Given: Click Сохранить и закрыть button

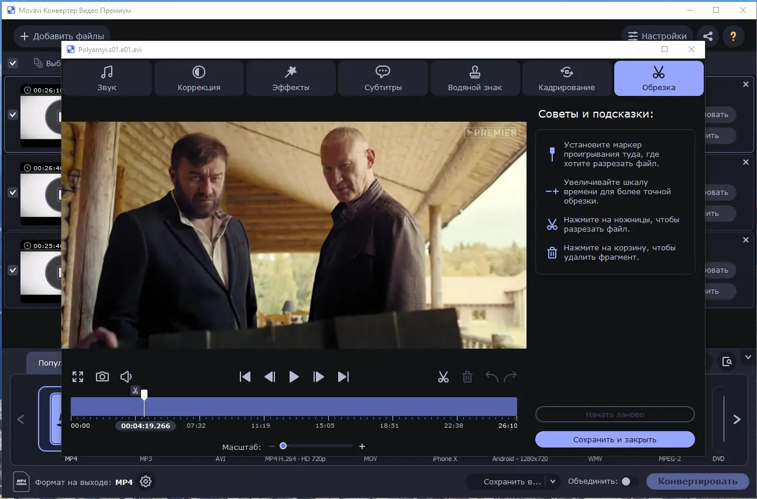Looking at the screenshot, I should tap(615, 439).
